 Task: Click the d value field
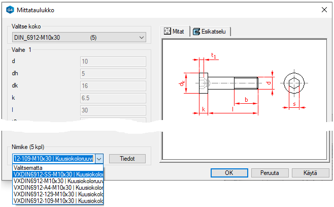coord(113,62)
